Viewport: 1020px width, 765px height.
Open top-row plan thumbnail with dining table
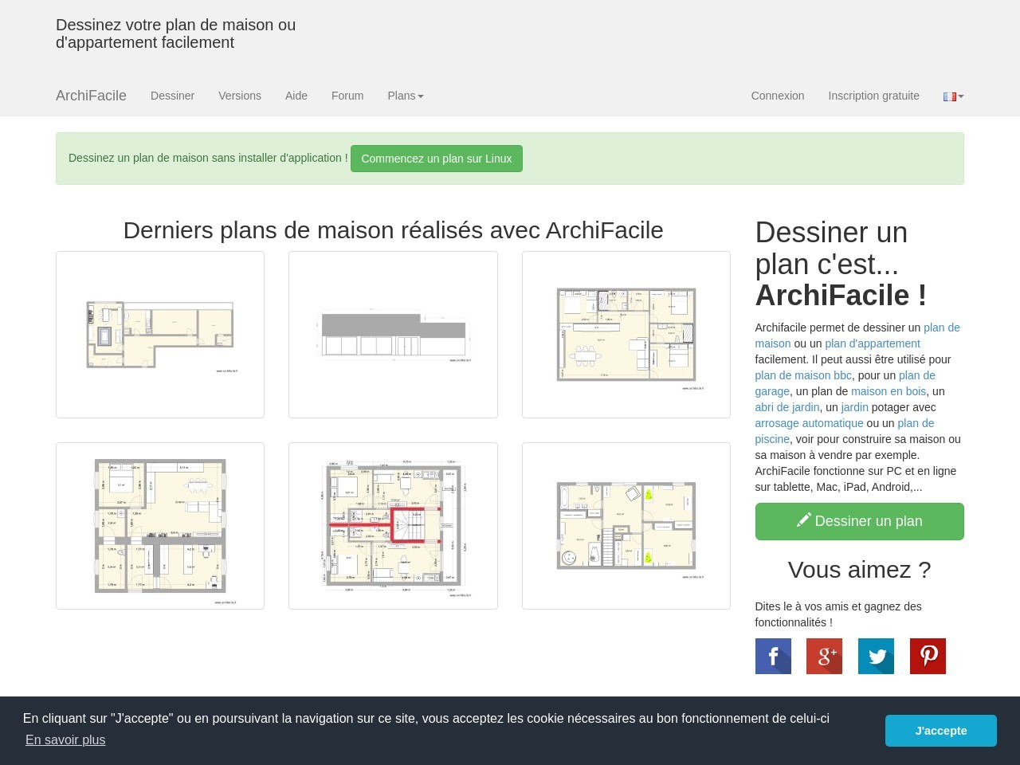626,335
